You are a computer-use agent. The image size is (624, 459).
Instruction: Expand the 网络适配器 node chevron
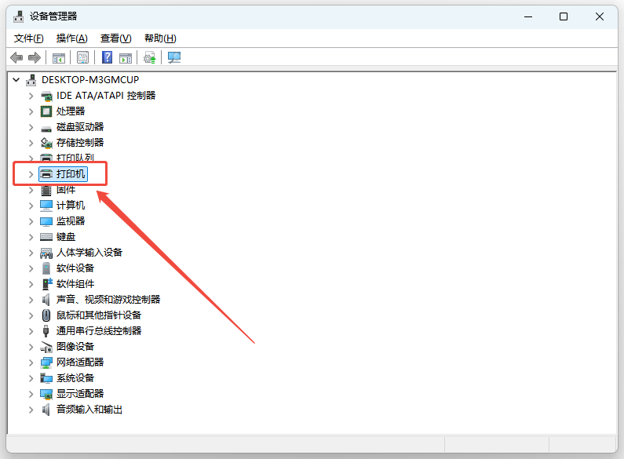coord(31,362)
